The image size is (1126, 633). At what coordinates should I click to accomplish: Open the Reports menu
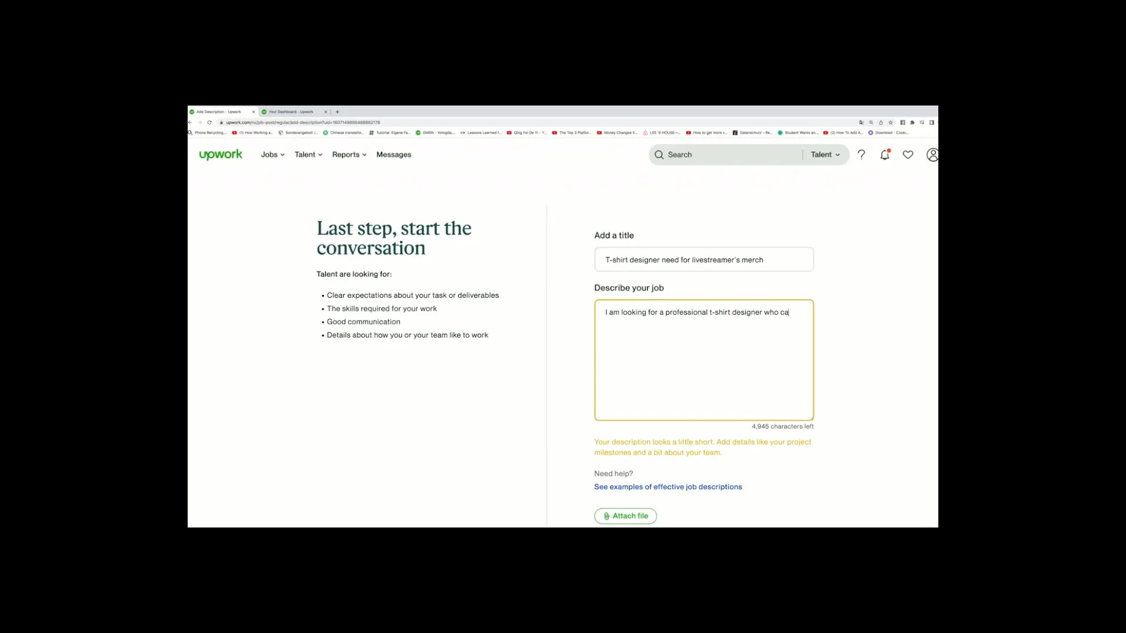pos(348,155)
